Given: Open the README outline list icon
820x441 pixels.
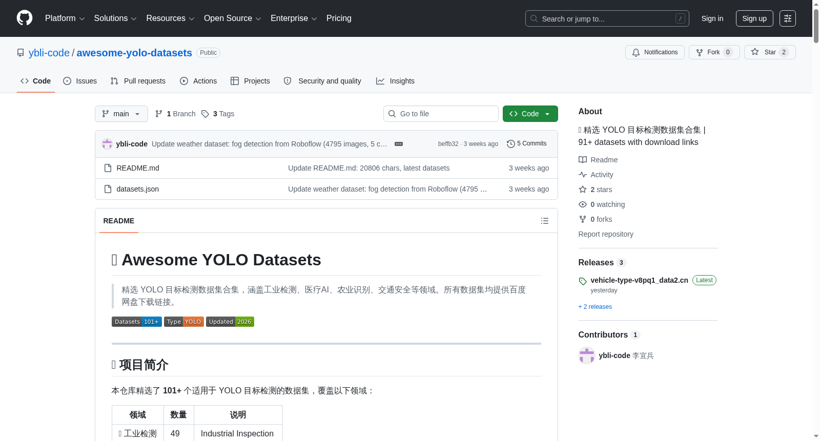Looking at the screenshot, I should click(x=545, y=221).
